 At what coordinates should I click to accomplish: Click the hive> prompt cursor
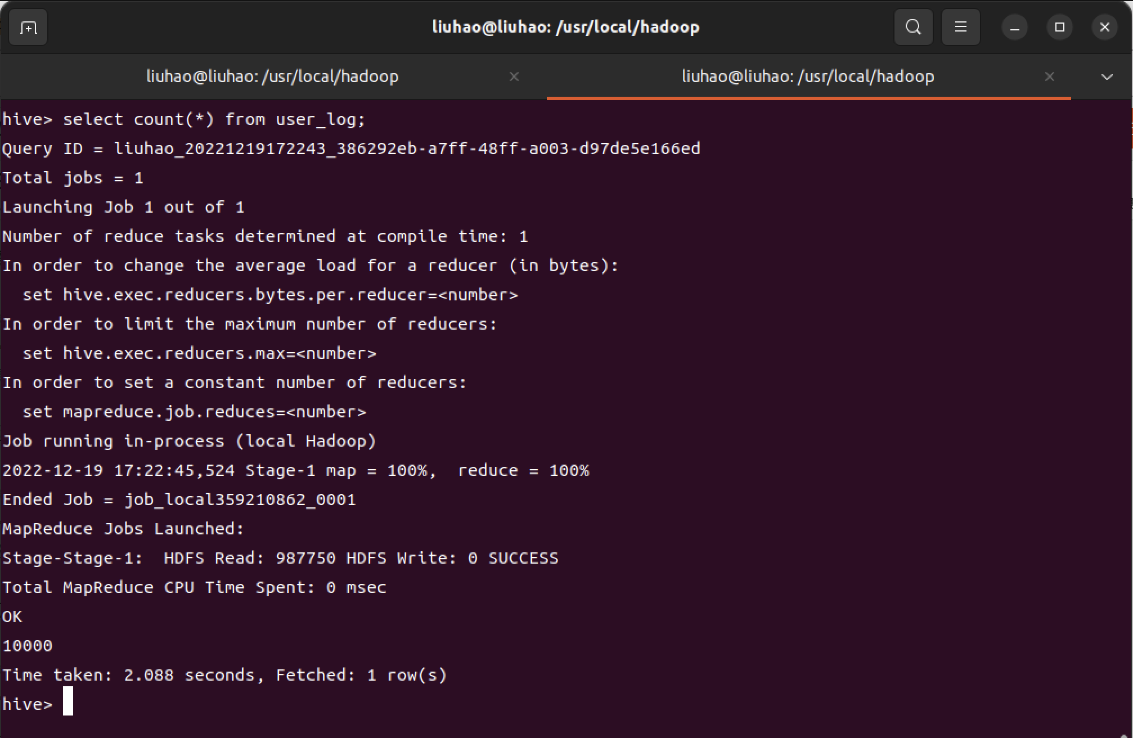tap(68, 701)
